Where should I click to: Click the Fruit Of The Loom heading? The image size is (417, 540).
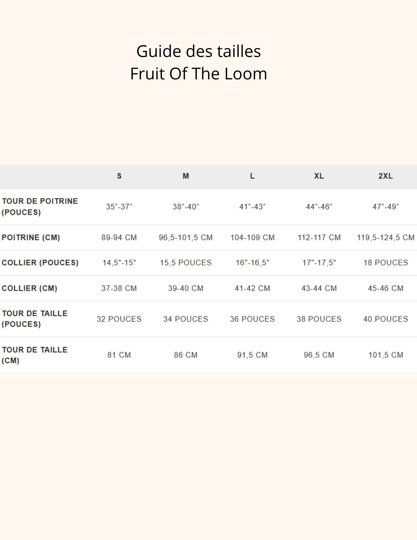(x=199, y=73)
